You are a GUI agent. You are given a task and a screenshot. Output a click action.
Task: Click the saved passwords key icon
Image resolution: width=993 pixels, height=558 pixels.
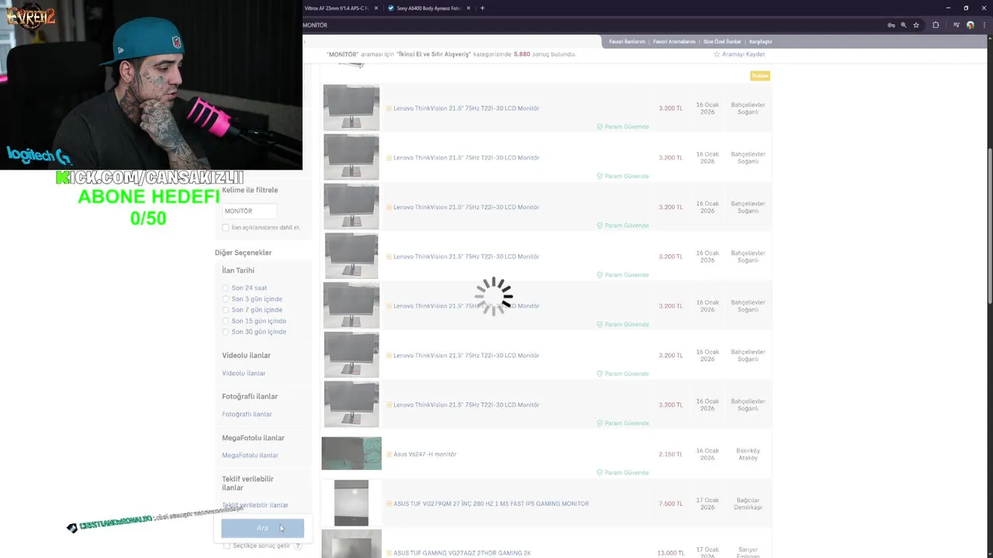click(891, 25)
